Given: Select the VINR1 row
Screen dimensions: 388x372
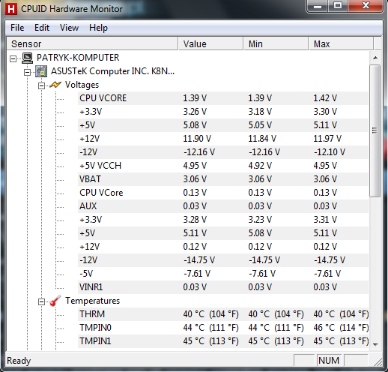Looking at the screenshot, I should coord(223,287).
